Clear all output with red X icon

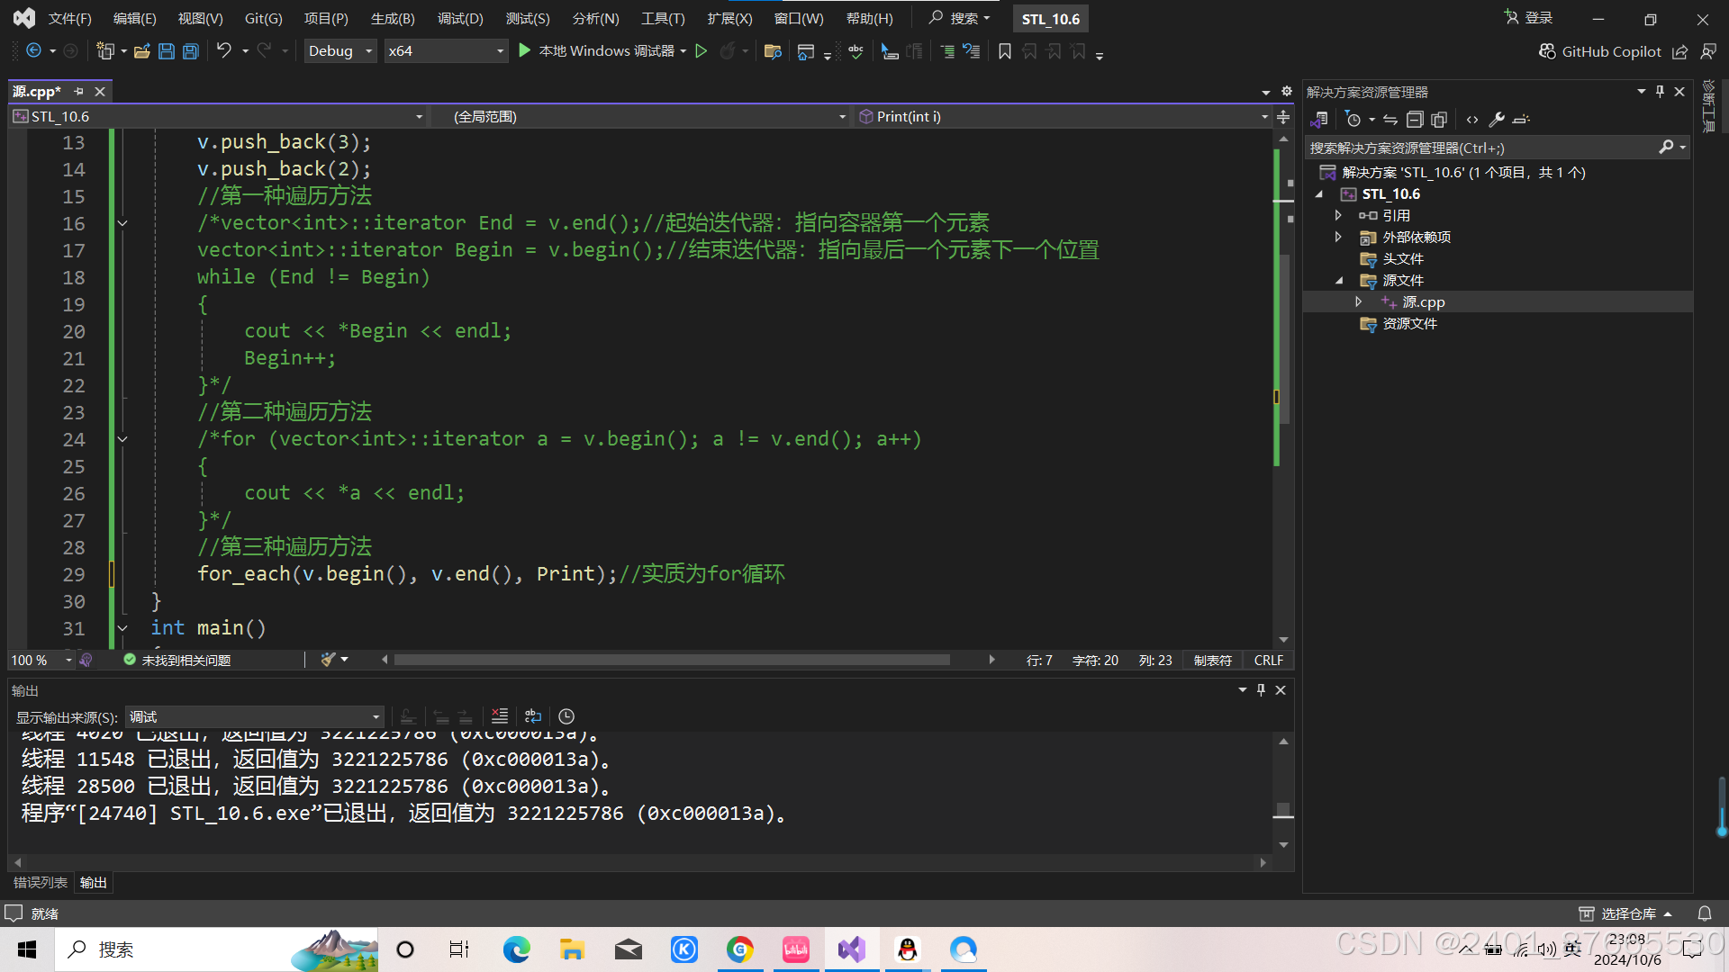(500, 716)
